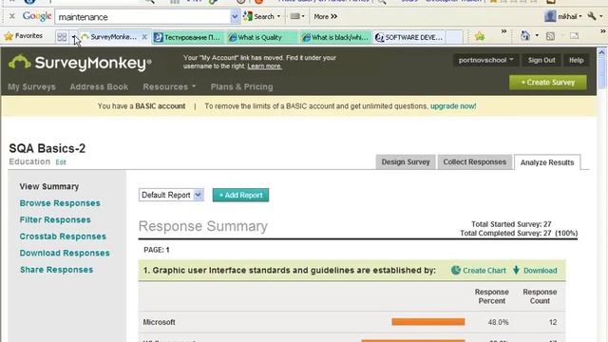Open Google search history dropdown arrow
This screenshot has height=342, width=608.
coord(235,17)
